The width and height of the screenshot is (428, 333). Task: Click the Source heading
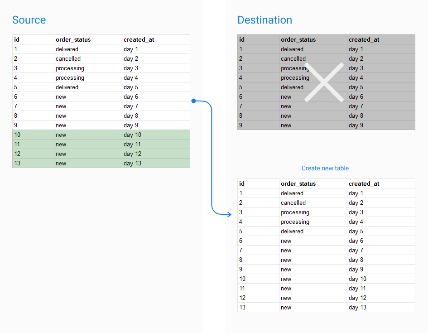coord(29,20)
